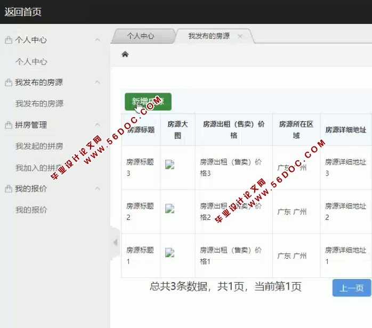
Task: Select cell 房源详细地址 1
Action: pos(345,256)
